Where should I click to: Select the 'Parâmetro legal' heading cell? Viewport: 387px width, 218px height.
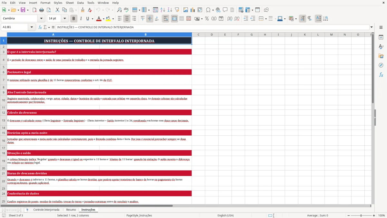(99, 72)
